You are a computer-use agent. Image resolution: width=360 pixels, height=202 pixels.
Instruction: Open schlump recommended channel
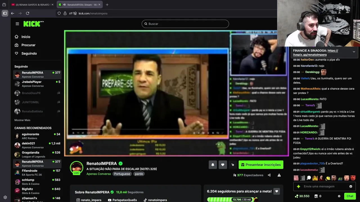[37, 182]
